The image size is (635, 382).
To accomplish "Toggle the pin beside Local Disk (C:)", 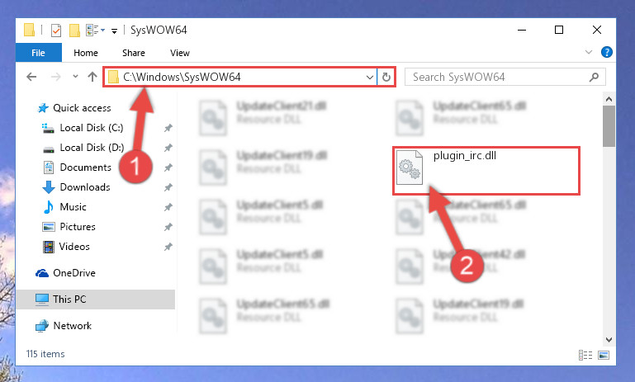I will 168,128.
